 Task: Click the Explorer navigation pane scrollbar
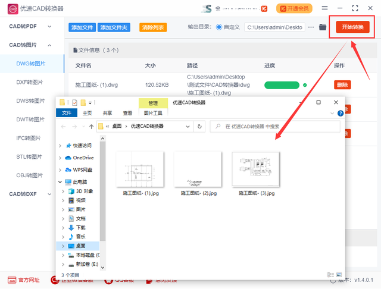[x=102, y=191]
